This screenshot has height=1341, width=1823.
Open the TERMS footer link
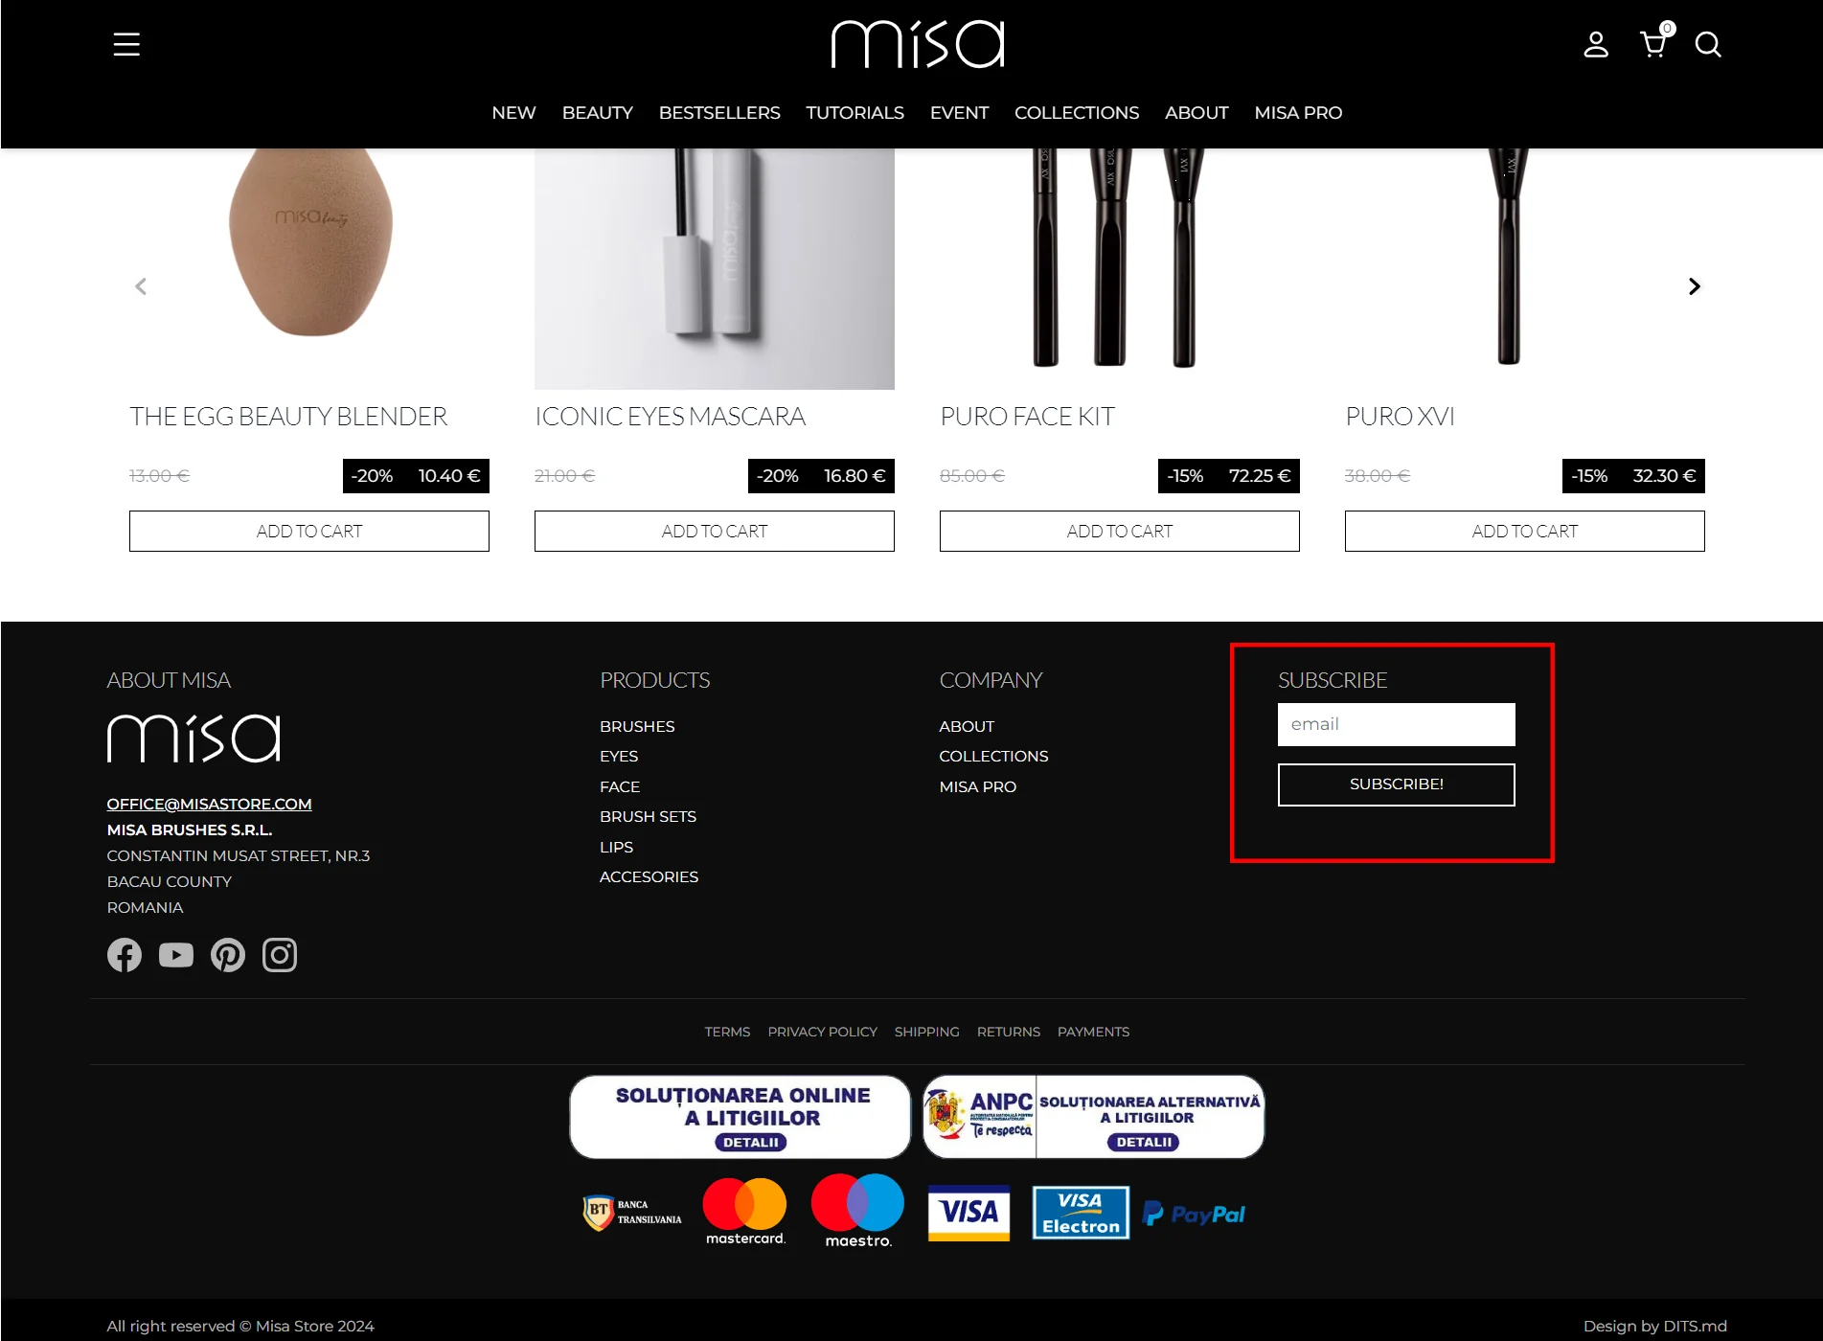(727, 1033)
